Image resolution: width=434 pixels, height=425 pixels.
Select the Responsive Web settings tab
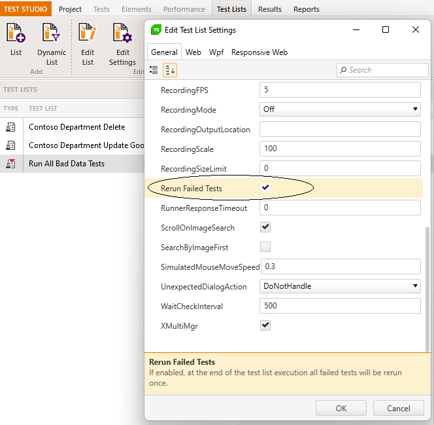pos(259,52)
